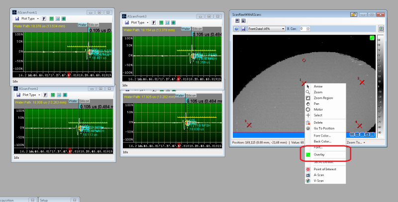
Task: Open the Plot Type dropdown in AScan:Front:1
Action: tap(30, 19)
